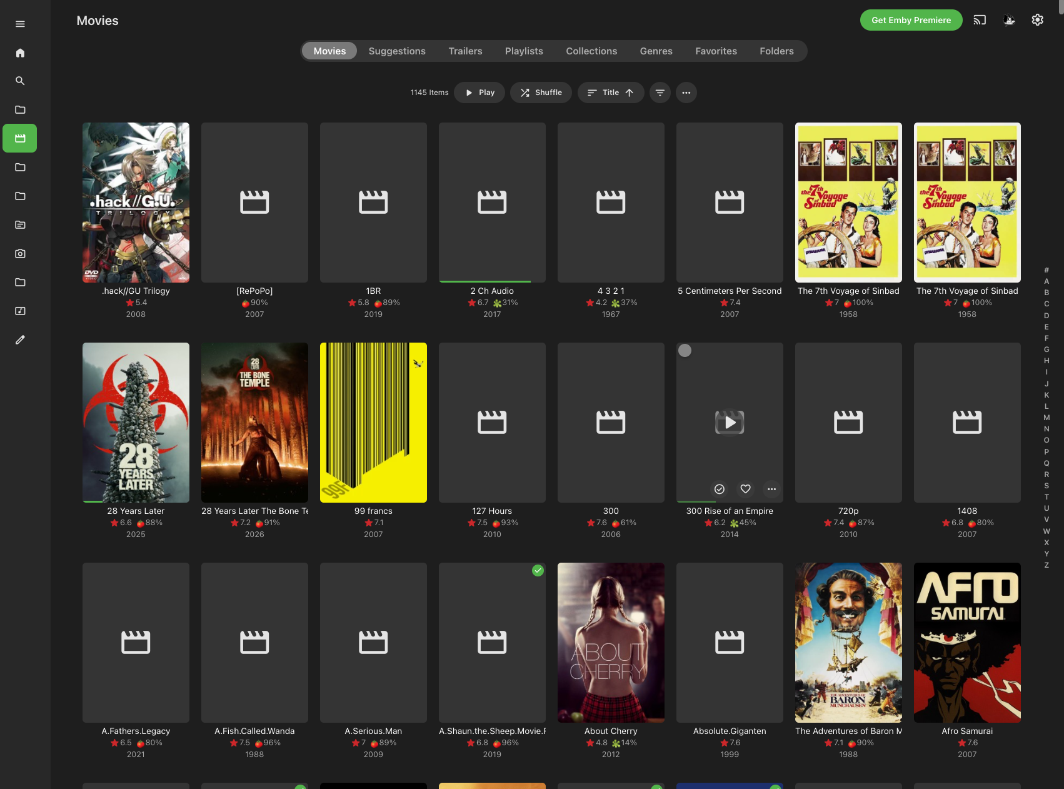Click the Shuffle button
The height and width of the screenshot is (789, 1064).
(541, 93)
